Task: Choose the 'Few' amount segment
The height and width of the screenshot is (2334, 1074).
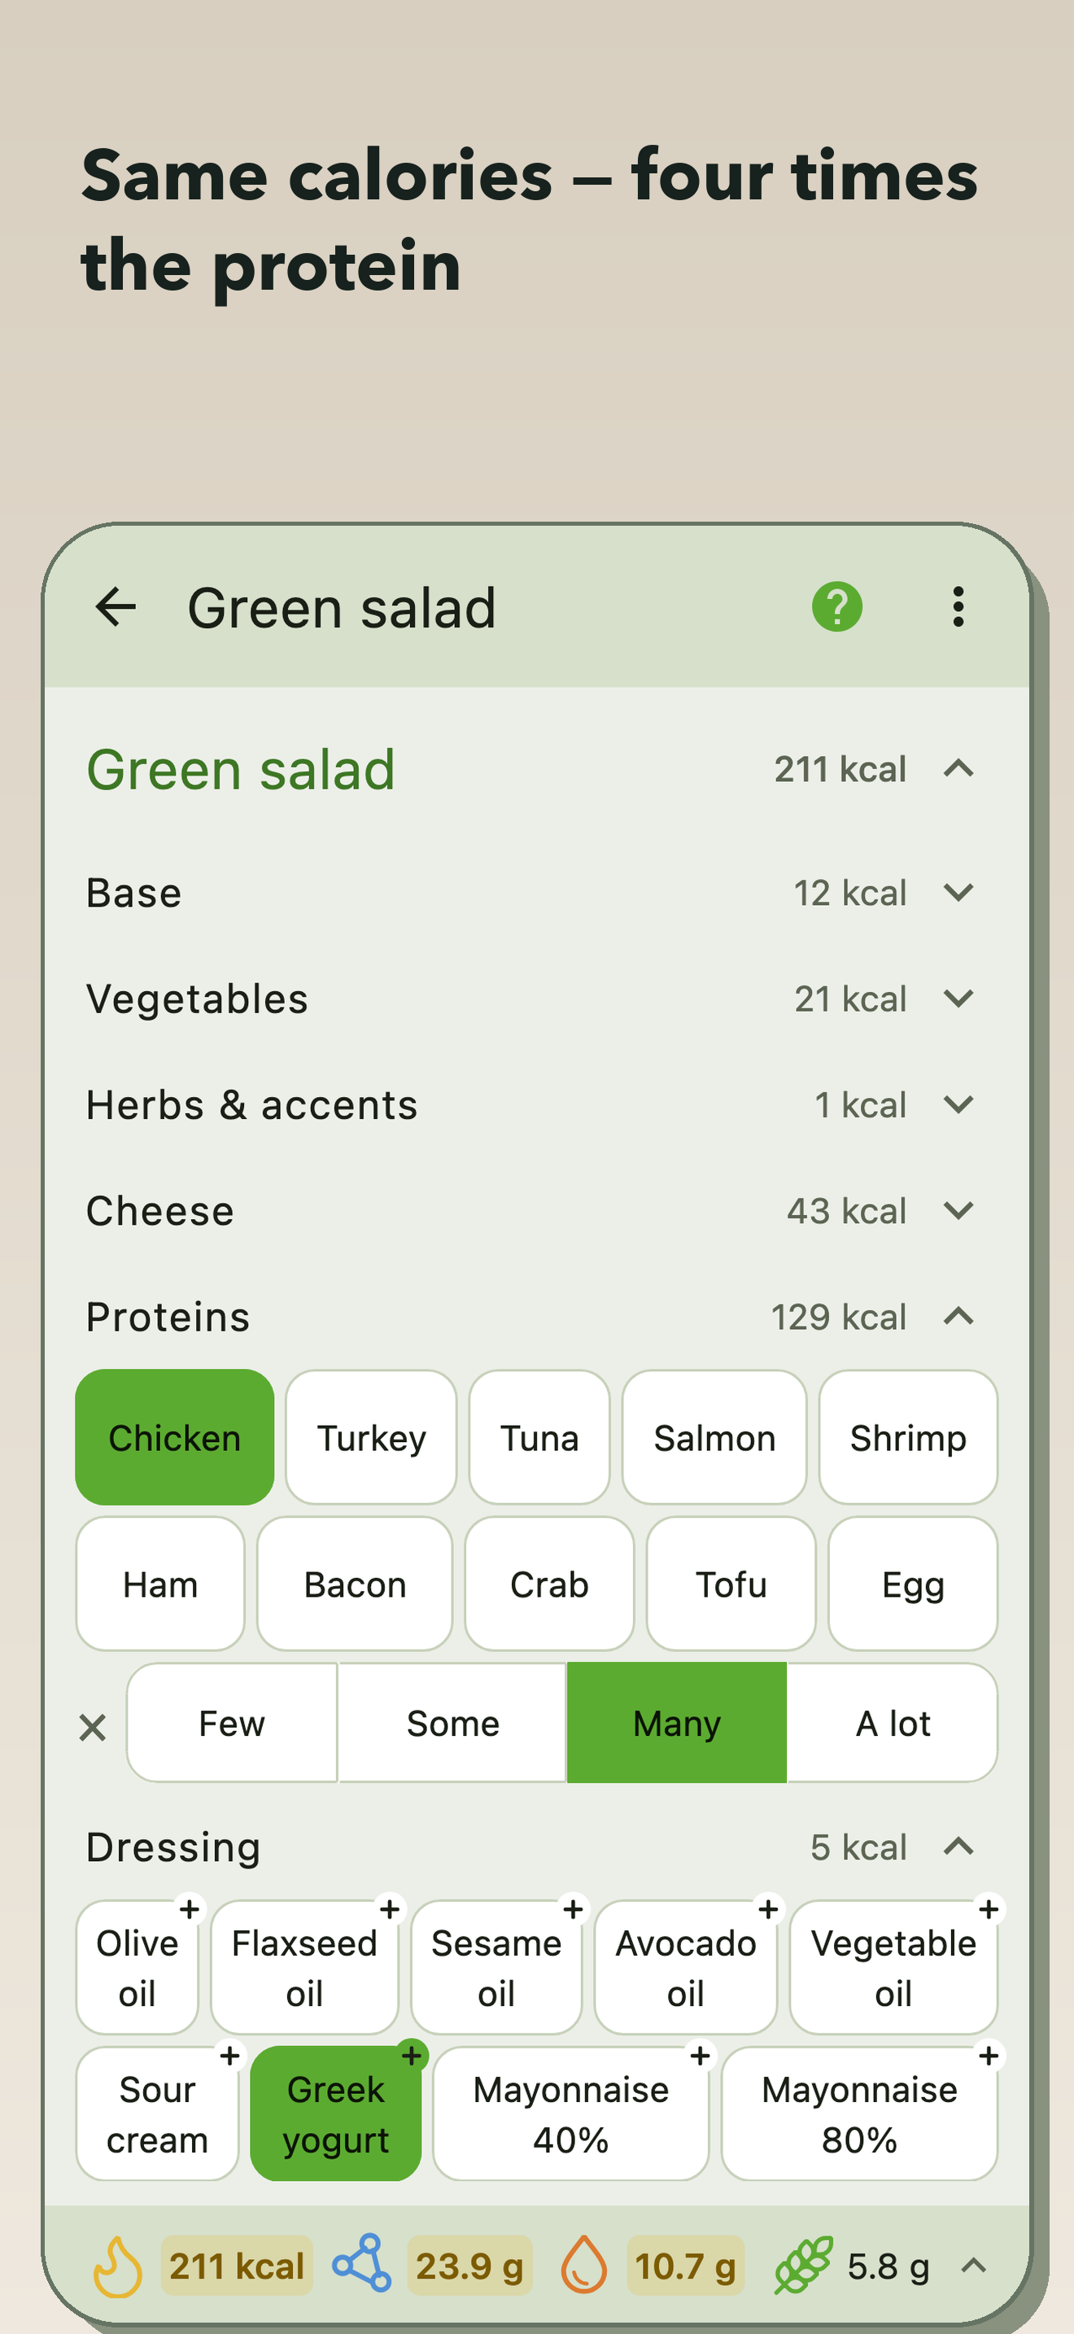Action: (x=232, y=1722)
